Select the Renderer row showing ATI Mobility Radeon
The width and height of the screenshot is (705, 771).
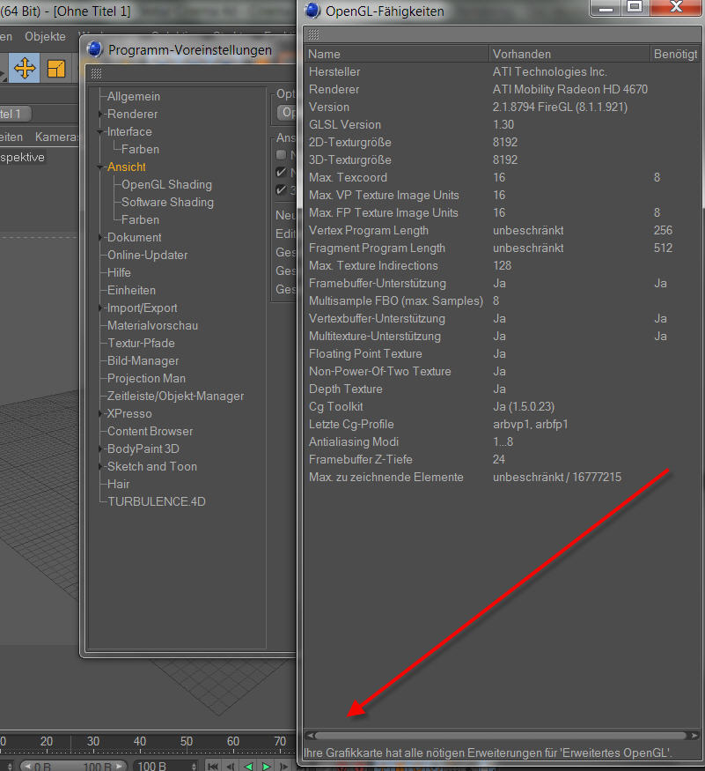coord(503,90)
